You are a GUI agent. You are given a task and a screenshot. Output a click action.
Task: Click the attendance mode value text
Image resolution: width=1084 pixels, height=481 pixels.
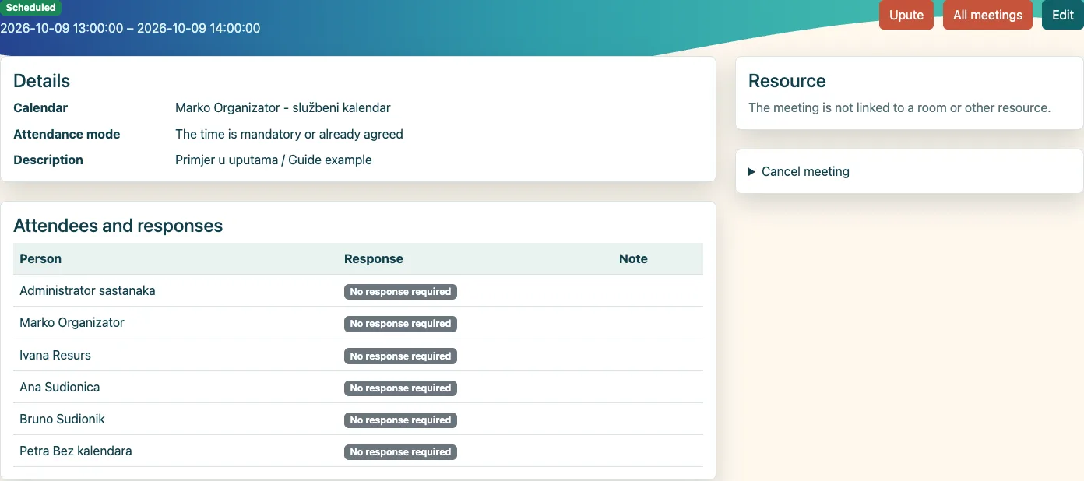click(x=289, y=134)
